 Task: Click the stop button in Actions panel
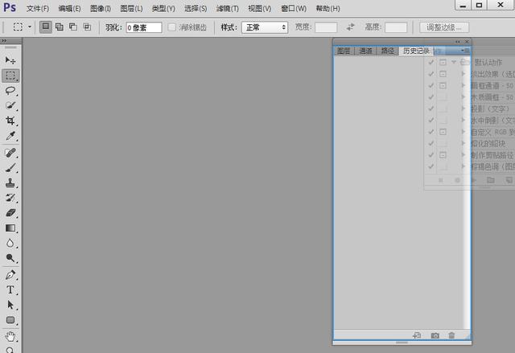tap(441, 180)
